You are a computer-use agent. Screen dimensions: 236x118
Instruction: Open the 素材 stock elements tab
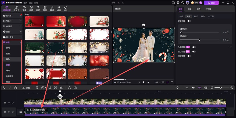(x=45, y=9)
